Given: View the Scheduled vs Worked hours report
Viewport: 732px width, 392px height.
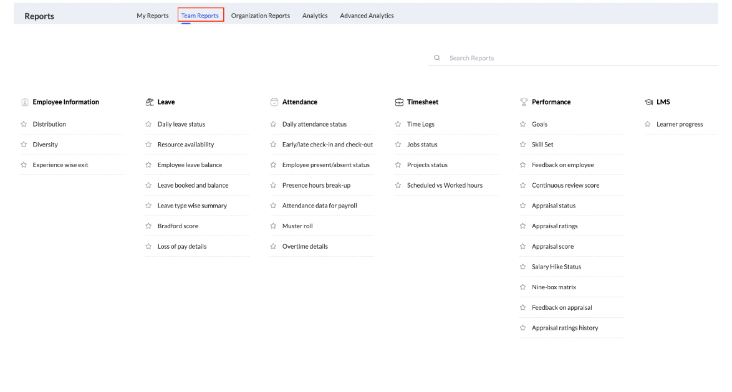Looking at the screenshot, I should tap(446, 185).
